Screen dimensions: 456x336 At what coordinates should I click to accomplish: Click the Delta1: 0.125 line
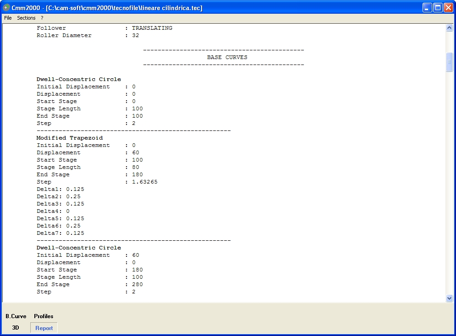point(60,189)
